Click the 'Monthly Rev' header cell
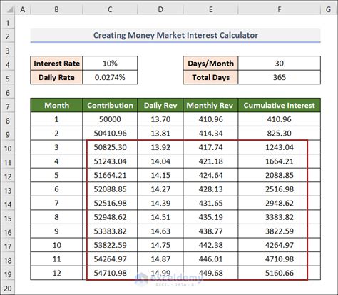Screen dimensions: 338x295 tap(210, 105)
